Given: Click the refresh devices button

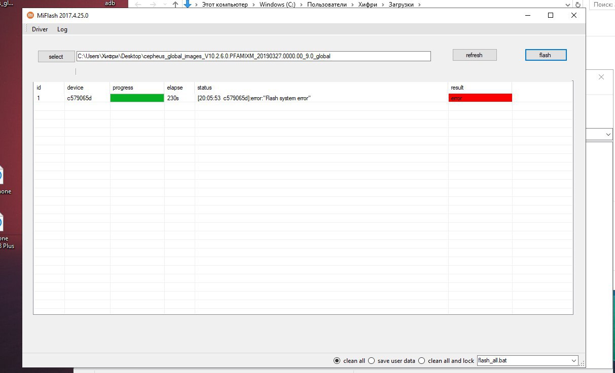Looking at the screenshot, I should [x=475, y=55].
